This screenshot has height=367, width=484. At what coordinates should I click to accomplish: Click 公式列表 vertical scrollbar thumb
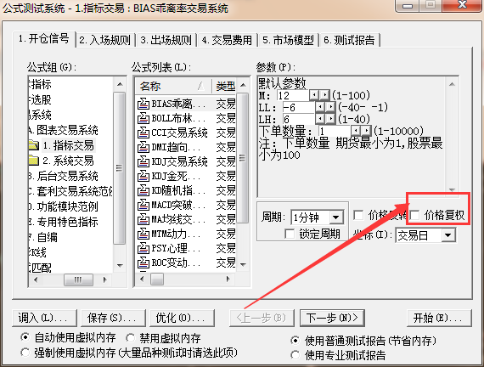click(x=243, y=158)
